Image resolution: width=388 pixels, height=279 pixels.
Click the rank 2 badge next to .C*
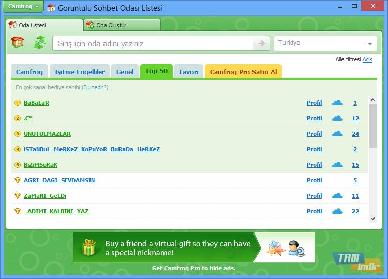[18, 118]
